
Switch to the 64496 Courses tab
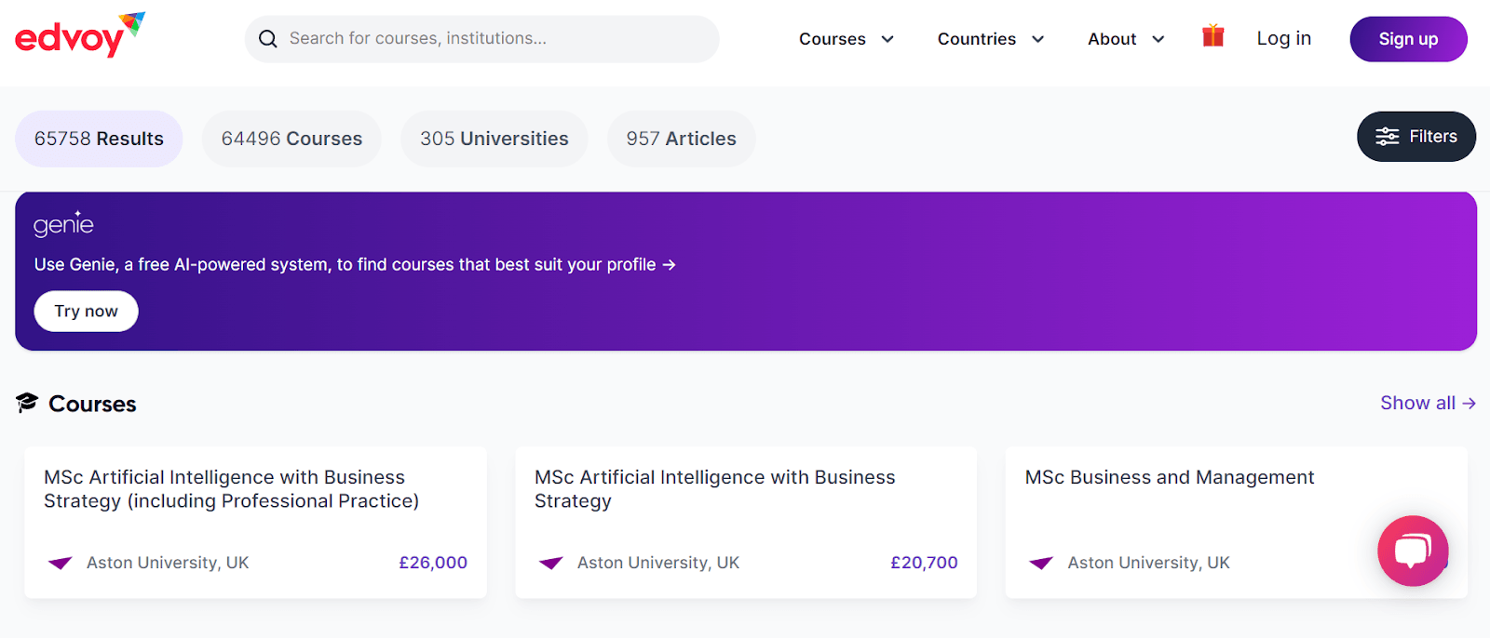pyautogui.click(x=291, y=139)
